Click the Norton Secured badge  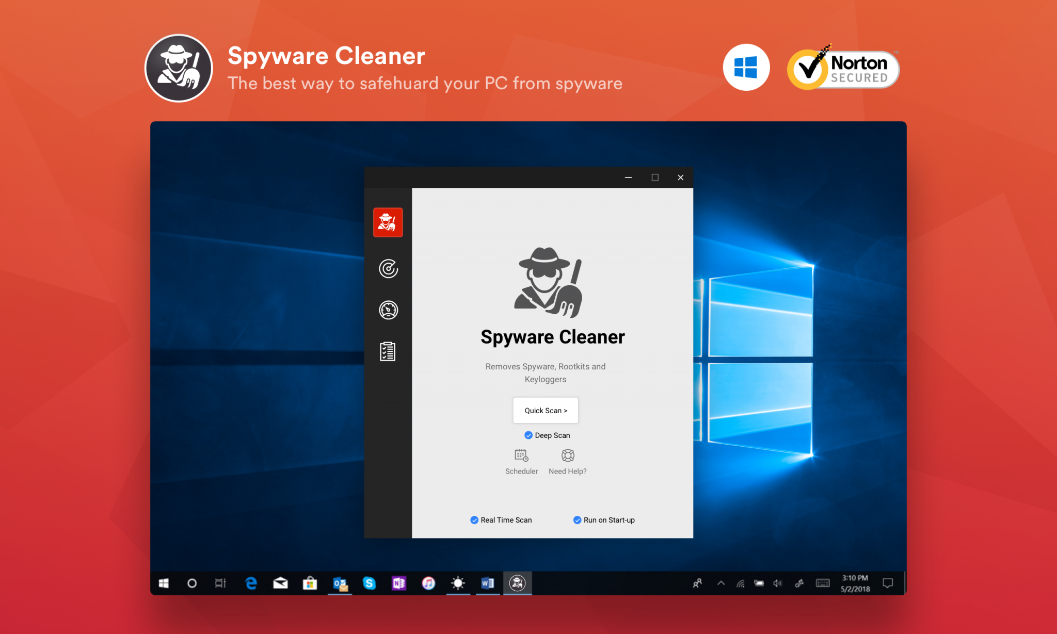pyautogui.click(x=843, y=68)
